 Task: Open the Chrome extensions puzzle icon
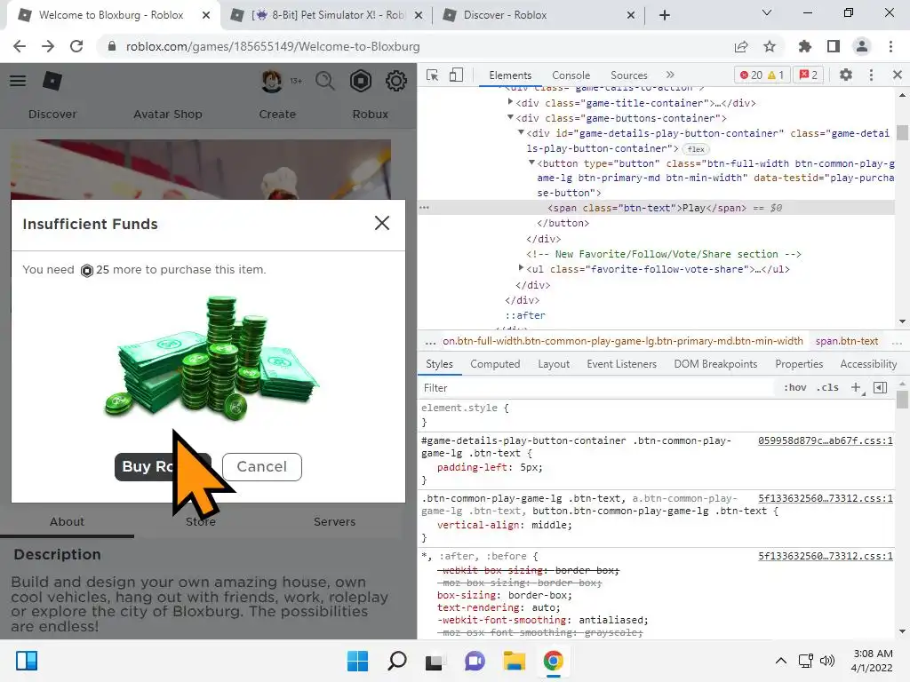pyautogui.click(x=805, y=46)
